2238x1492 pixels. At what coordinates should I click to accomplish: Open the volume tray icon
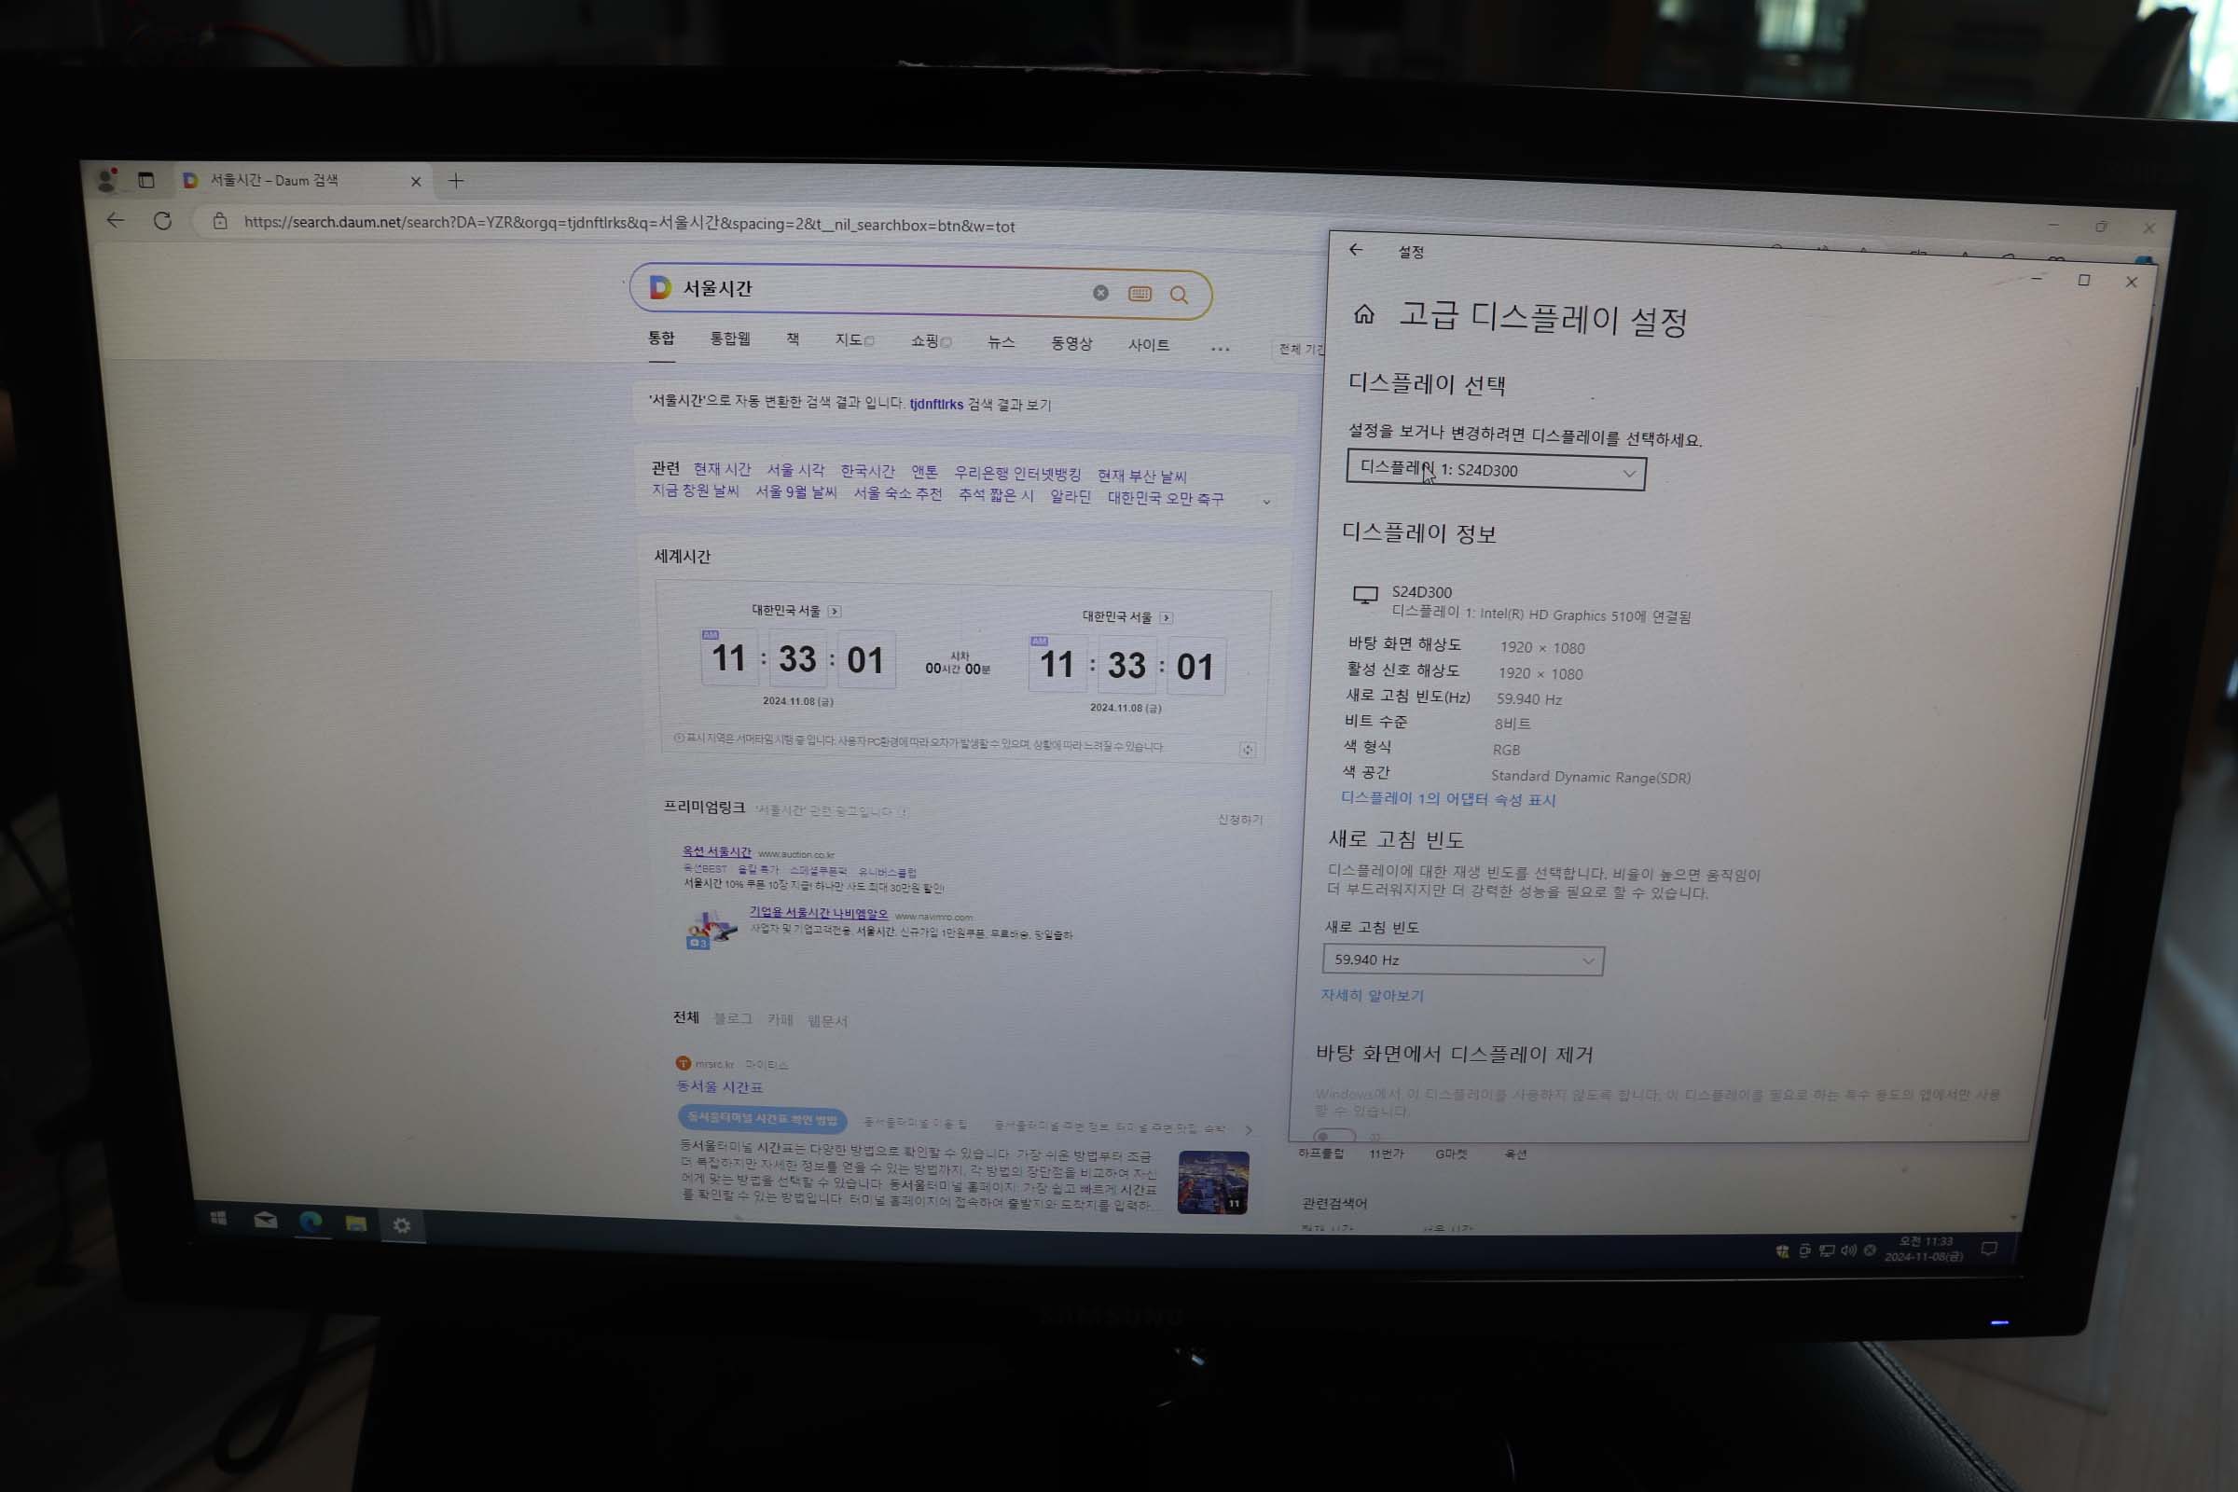[x=1848, y=1250]
